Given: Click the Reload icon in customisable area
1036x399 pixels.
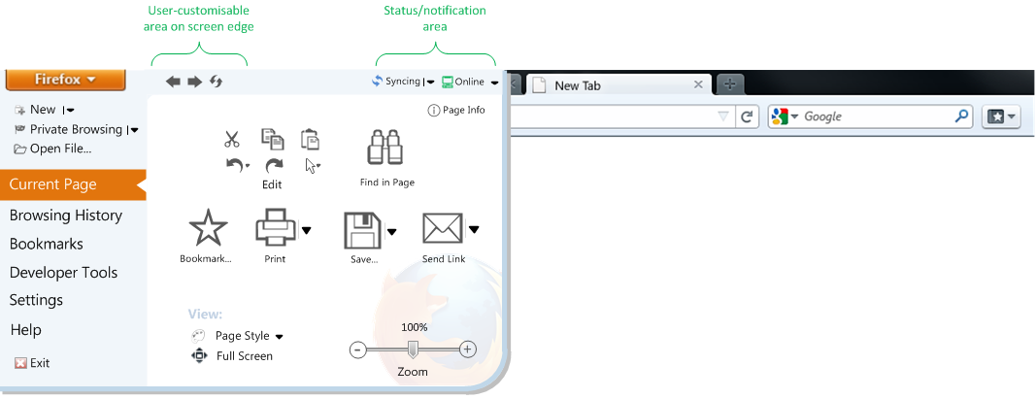Looking at the screenshot, I should [x=217, y=82].
